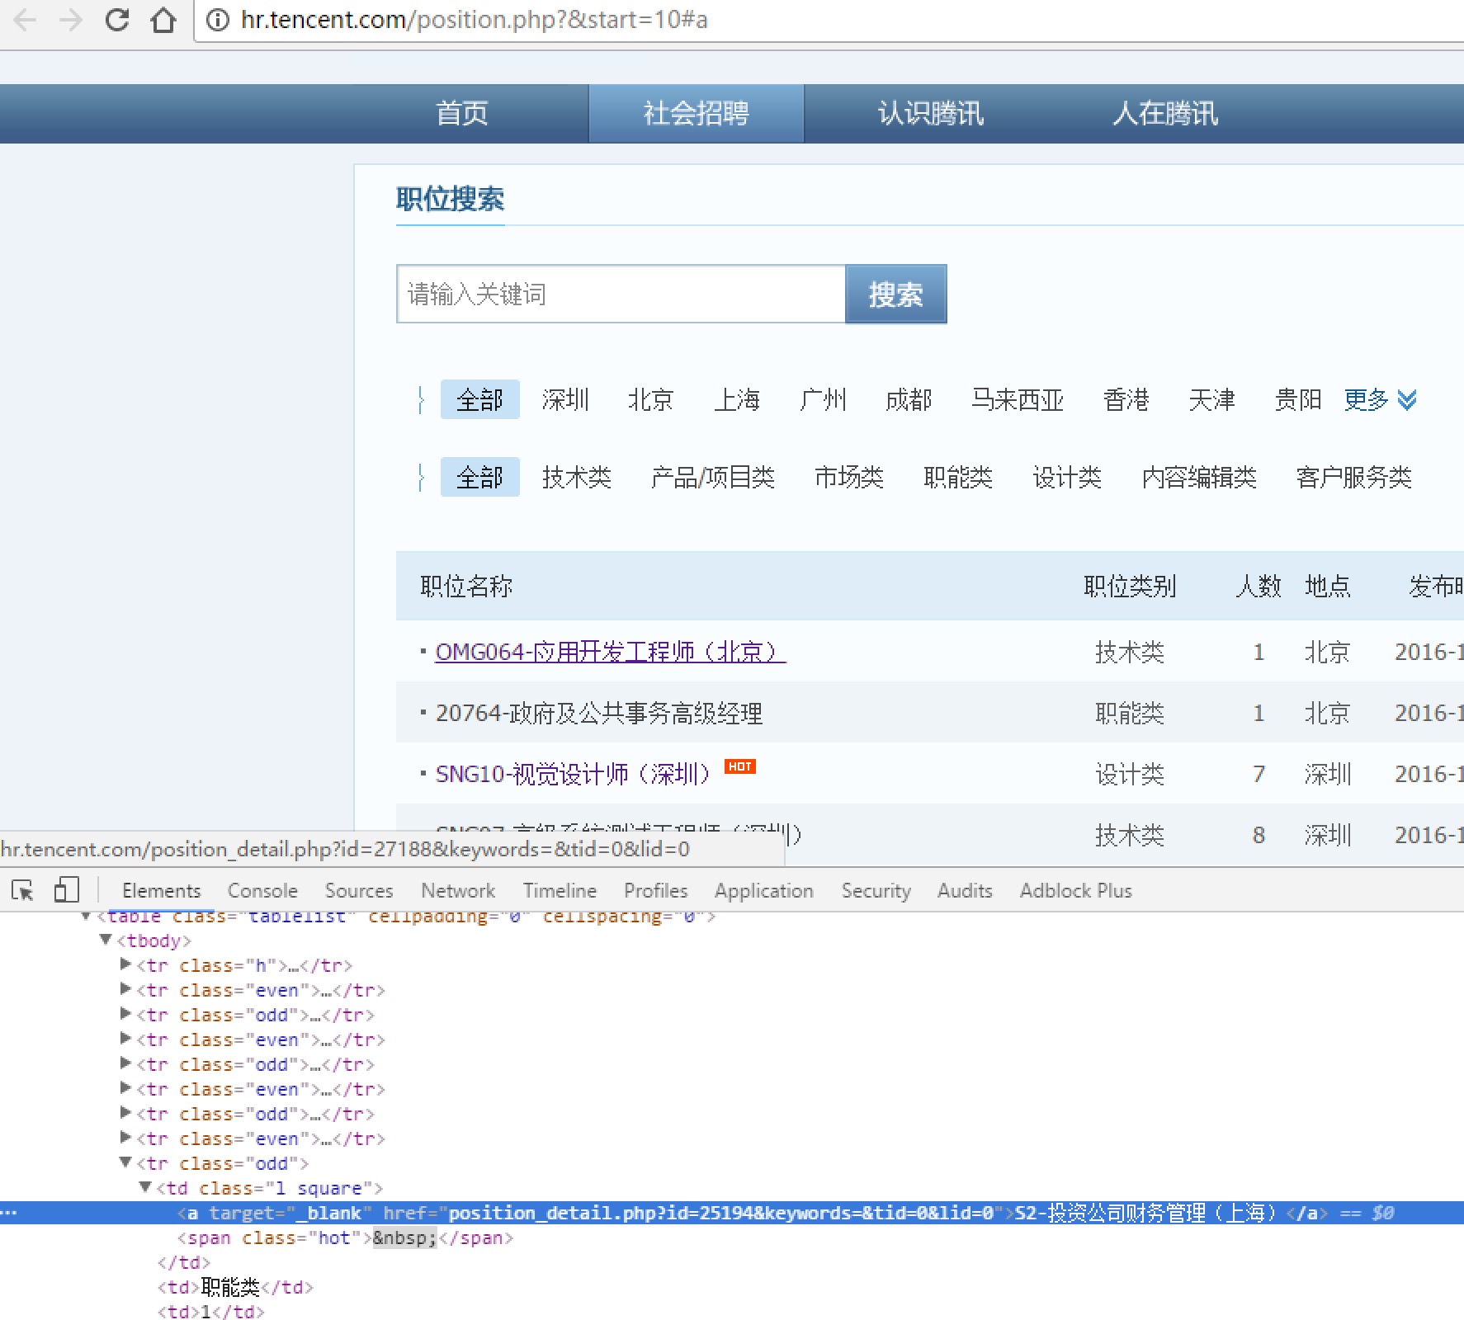Open the OMG064-应用开发工程师（北京） job link
This screenshot has height=1320, width=1464.
pyautogui.click(x=611, y=652)
